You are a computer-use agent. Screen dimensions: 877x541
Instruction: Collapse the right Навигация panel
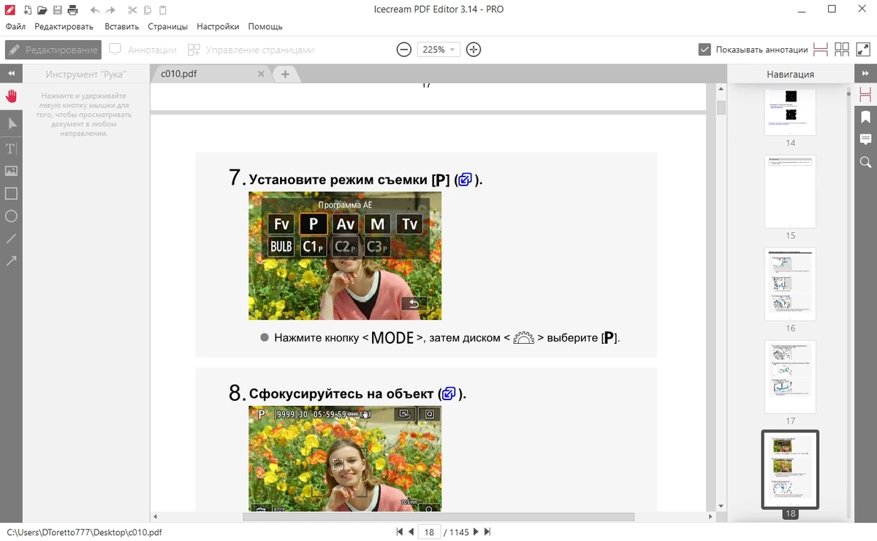coord(865,74)
